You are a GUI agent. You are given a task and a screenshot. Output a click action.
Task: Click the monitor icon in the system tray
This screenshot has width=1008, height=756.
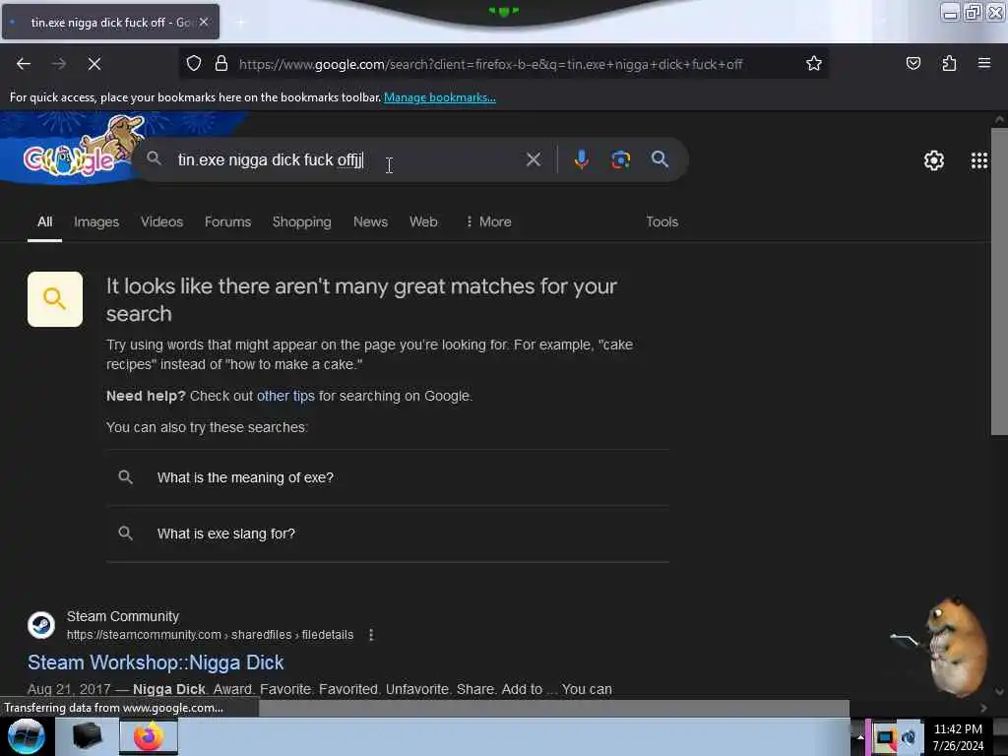[885, 737]
